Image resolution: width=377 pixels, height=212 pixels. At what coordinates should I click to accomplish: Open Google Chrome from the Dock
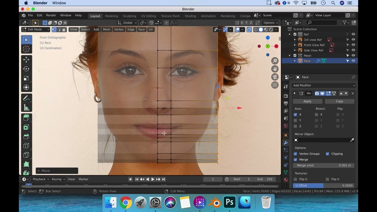(125, 203)
